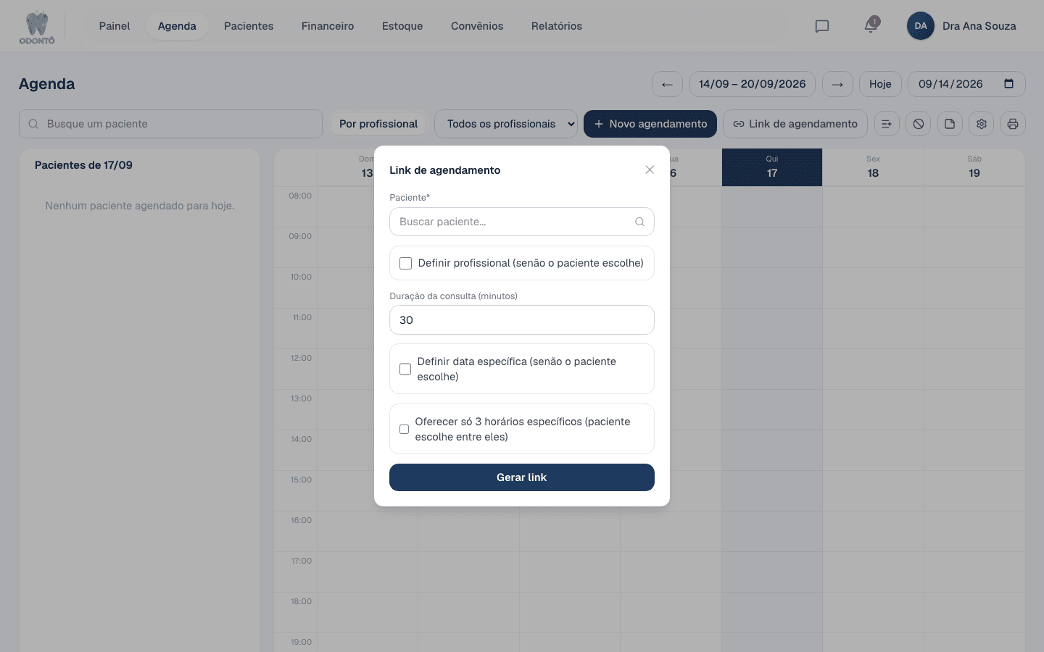The image size is (1044, 652).
Task: Tick Oferecer só 3 horários específicos
Action: click(404, 429)
